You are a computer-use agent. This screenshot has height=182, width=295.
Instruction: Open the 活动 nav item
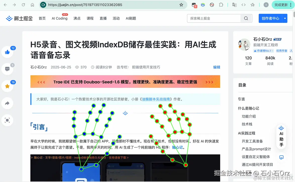pyautogui.click(x=116, y=18)
